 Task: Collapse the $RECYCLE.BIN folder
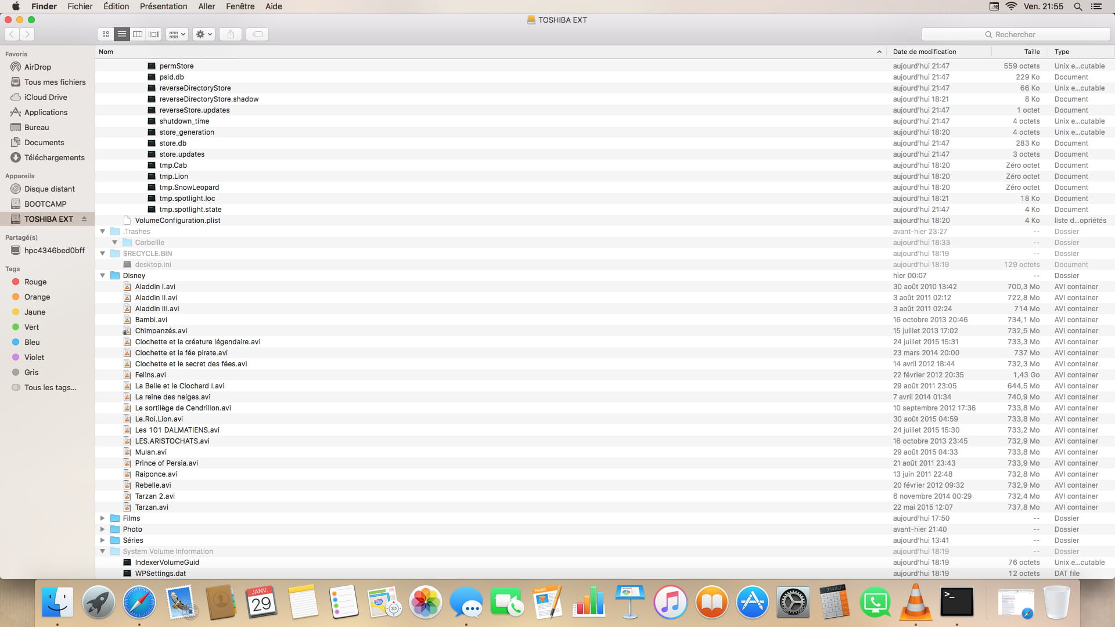(103, 253)
